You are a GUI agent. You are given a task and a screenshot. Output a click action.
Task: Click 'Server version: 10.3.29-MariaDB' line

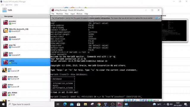coord(79,61)
